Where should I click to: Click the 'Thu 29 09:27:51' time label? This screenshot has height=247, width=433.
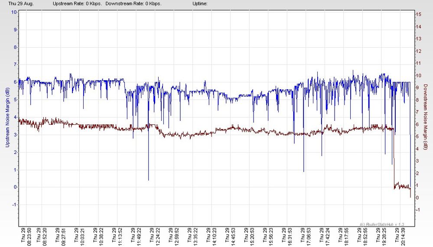click(61, 237)
